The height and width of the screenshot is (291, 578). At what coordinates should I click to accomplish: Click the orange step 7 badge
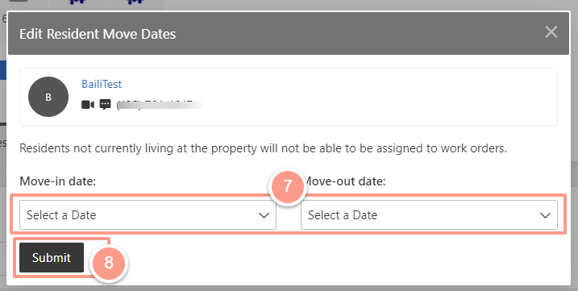288,186
